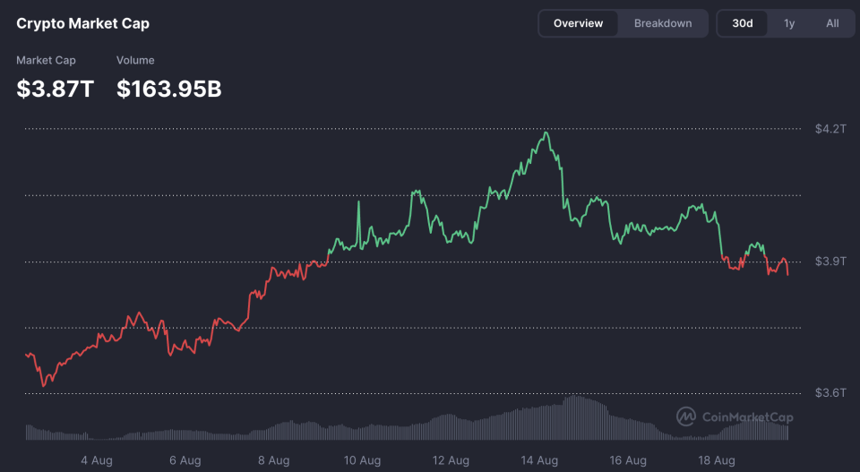Click the 10 Aug date label
Image resolution: width=860 pixels, height=472 pixels.
(361, 460)
